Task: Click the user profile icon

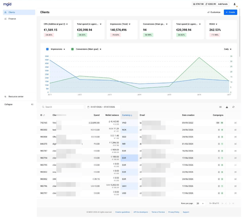Action: click(x=234, y=4)
